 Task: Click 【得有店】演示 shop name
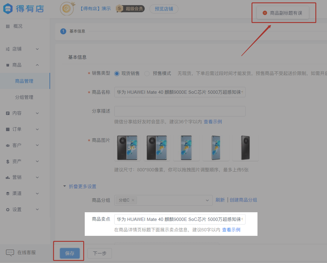pos(95,9)
